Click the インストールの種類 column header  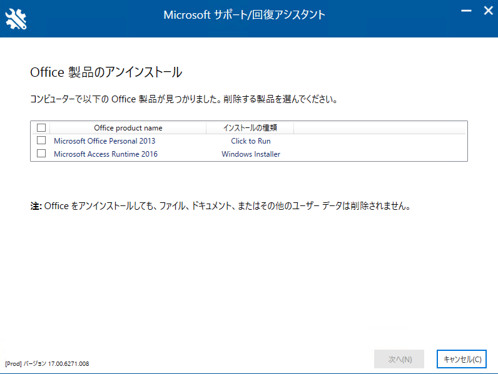(x=250, y=128)
